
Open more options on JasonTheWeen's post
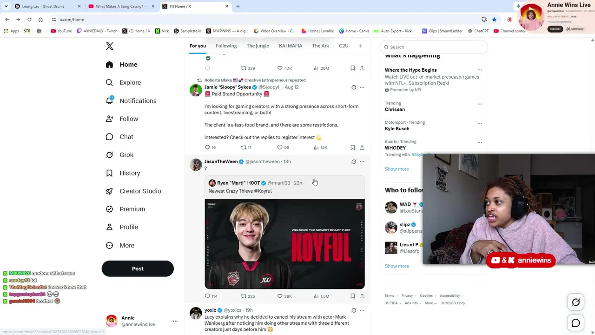[362, 161]
